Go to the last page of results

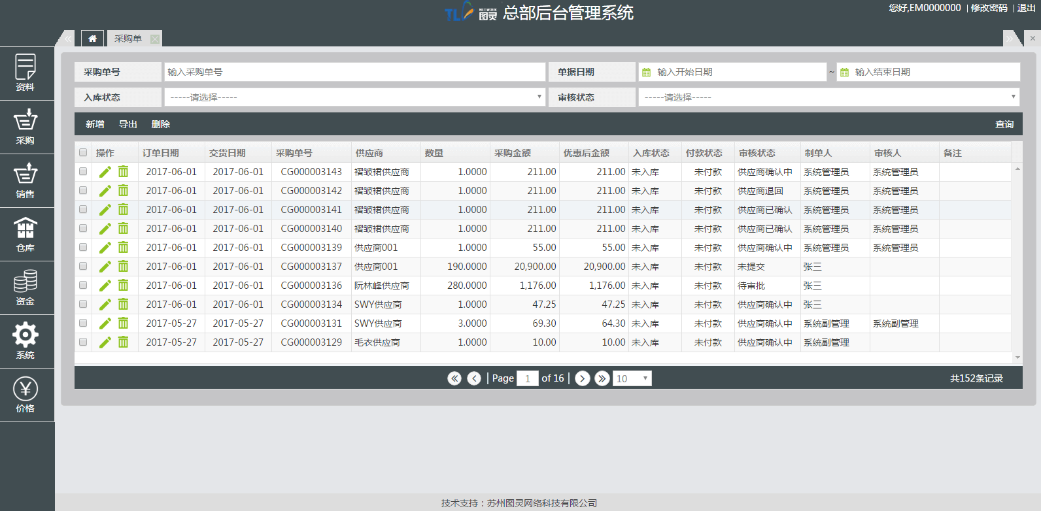point(602,378)
